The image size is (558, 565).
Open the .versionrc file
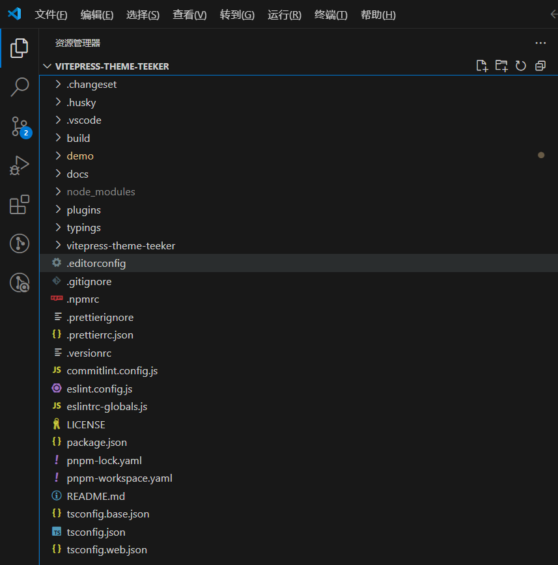coord(298,353)
